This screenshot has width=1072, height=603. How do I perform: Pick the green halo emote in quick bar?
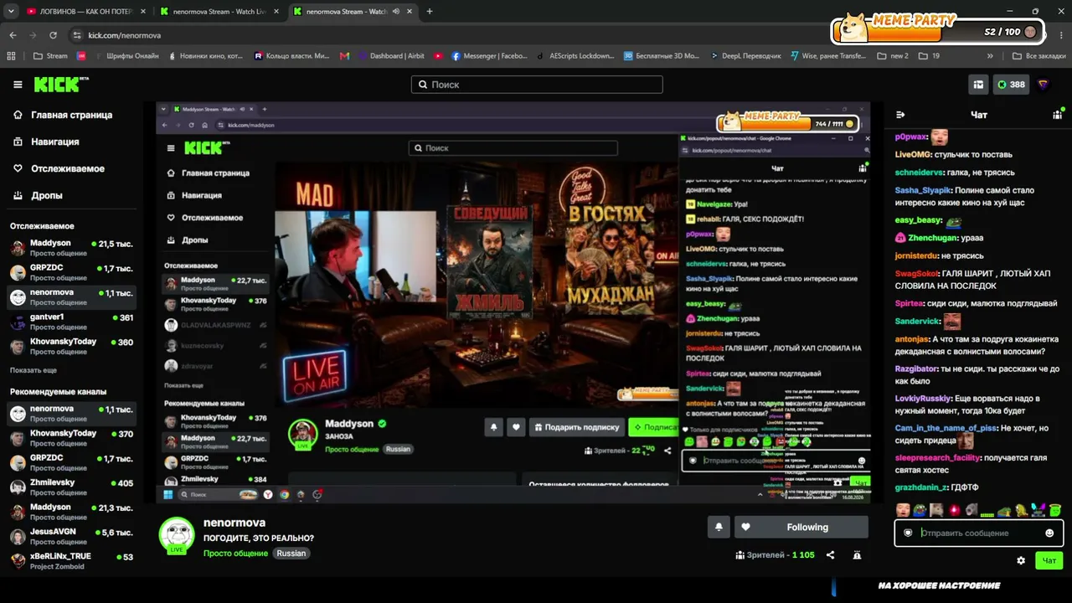[x=1055, y=509]
